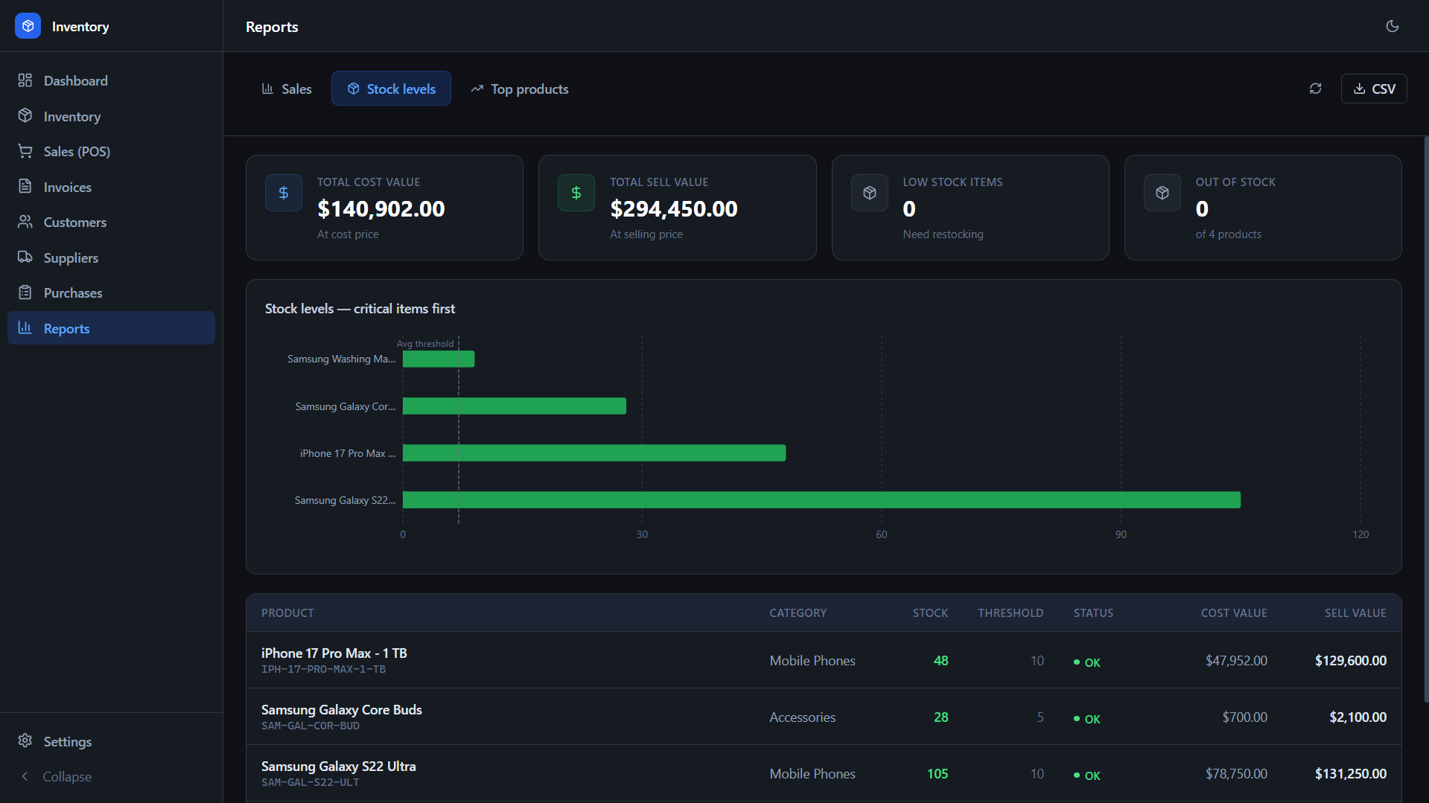Export the report as CSV

click(x=1374, y=89)
